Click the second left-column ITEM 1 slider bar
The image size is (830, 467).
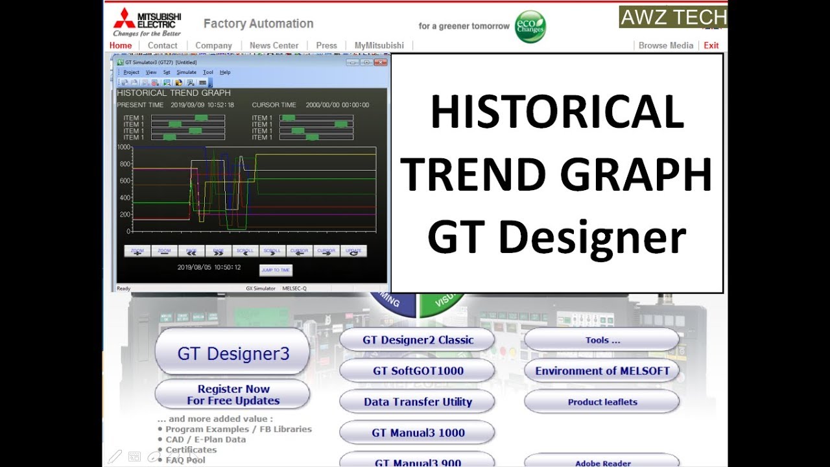pyautogui.click(x=188, y=125)
